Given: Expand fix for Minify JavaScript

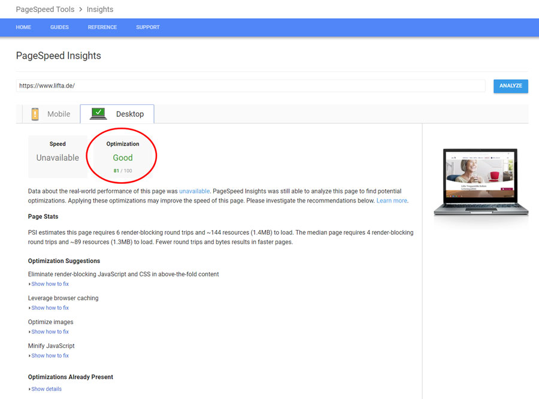Looking at the screenshot, I should pos(50,356).
